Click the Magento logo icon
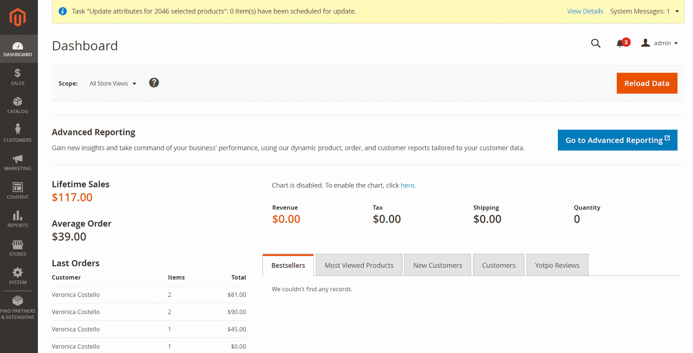 (x=18, y=17)
